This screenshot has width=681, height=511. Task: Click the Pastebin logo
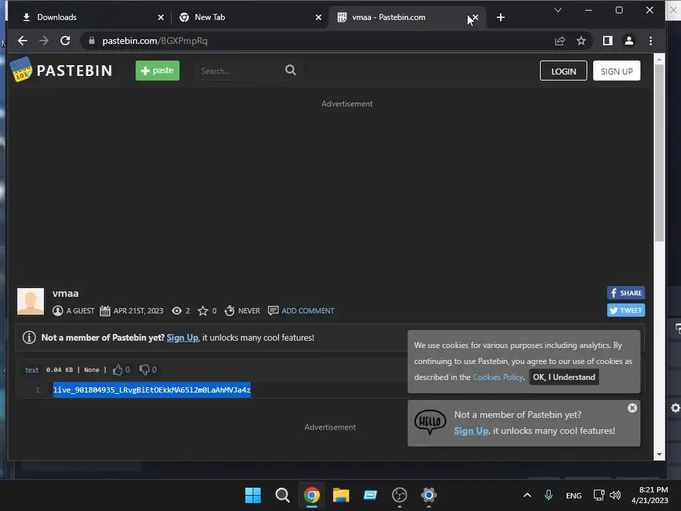[61, 70]
